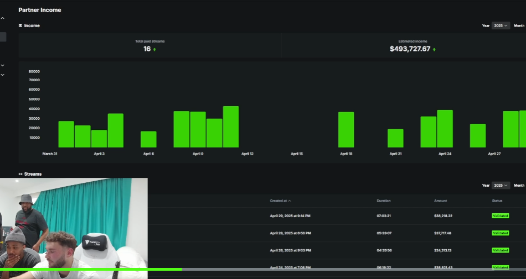526x279 pixels.
Task: Click the total paid streams count 16
Action: (x=147, y=49)
